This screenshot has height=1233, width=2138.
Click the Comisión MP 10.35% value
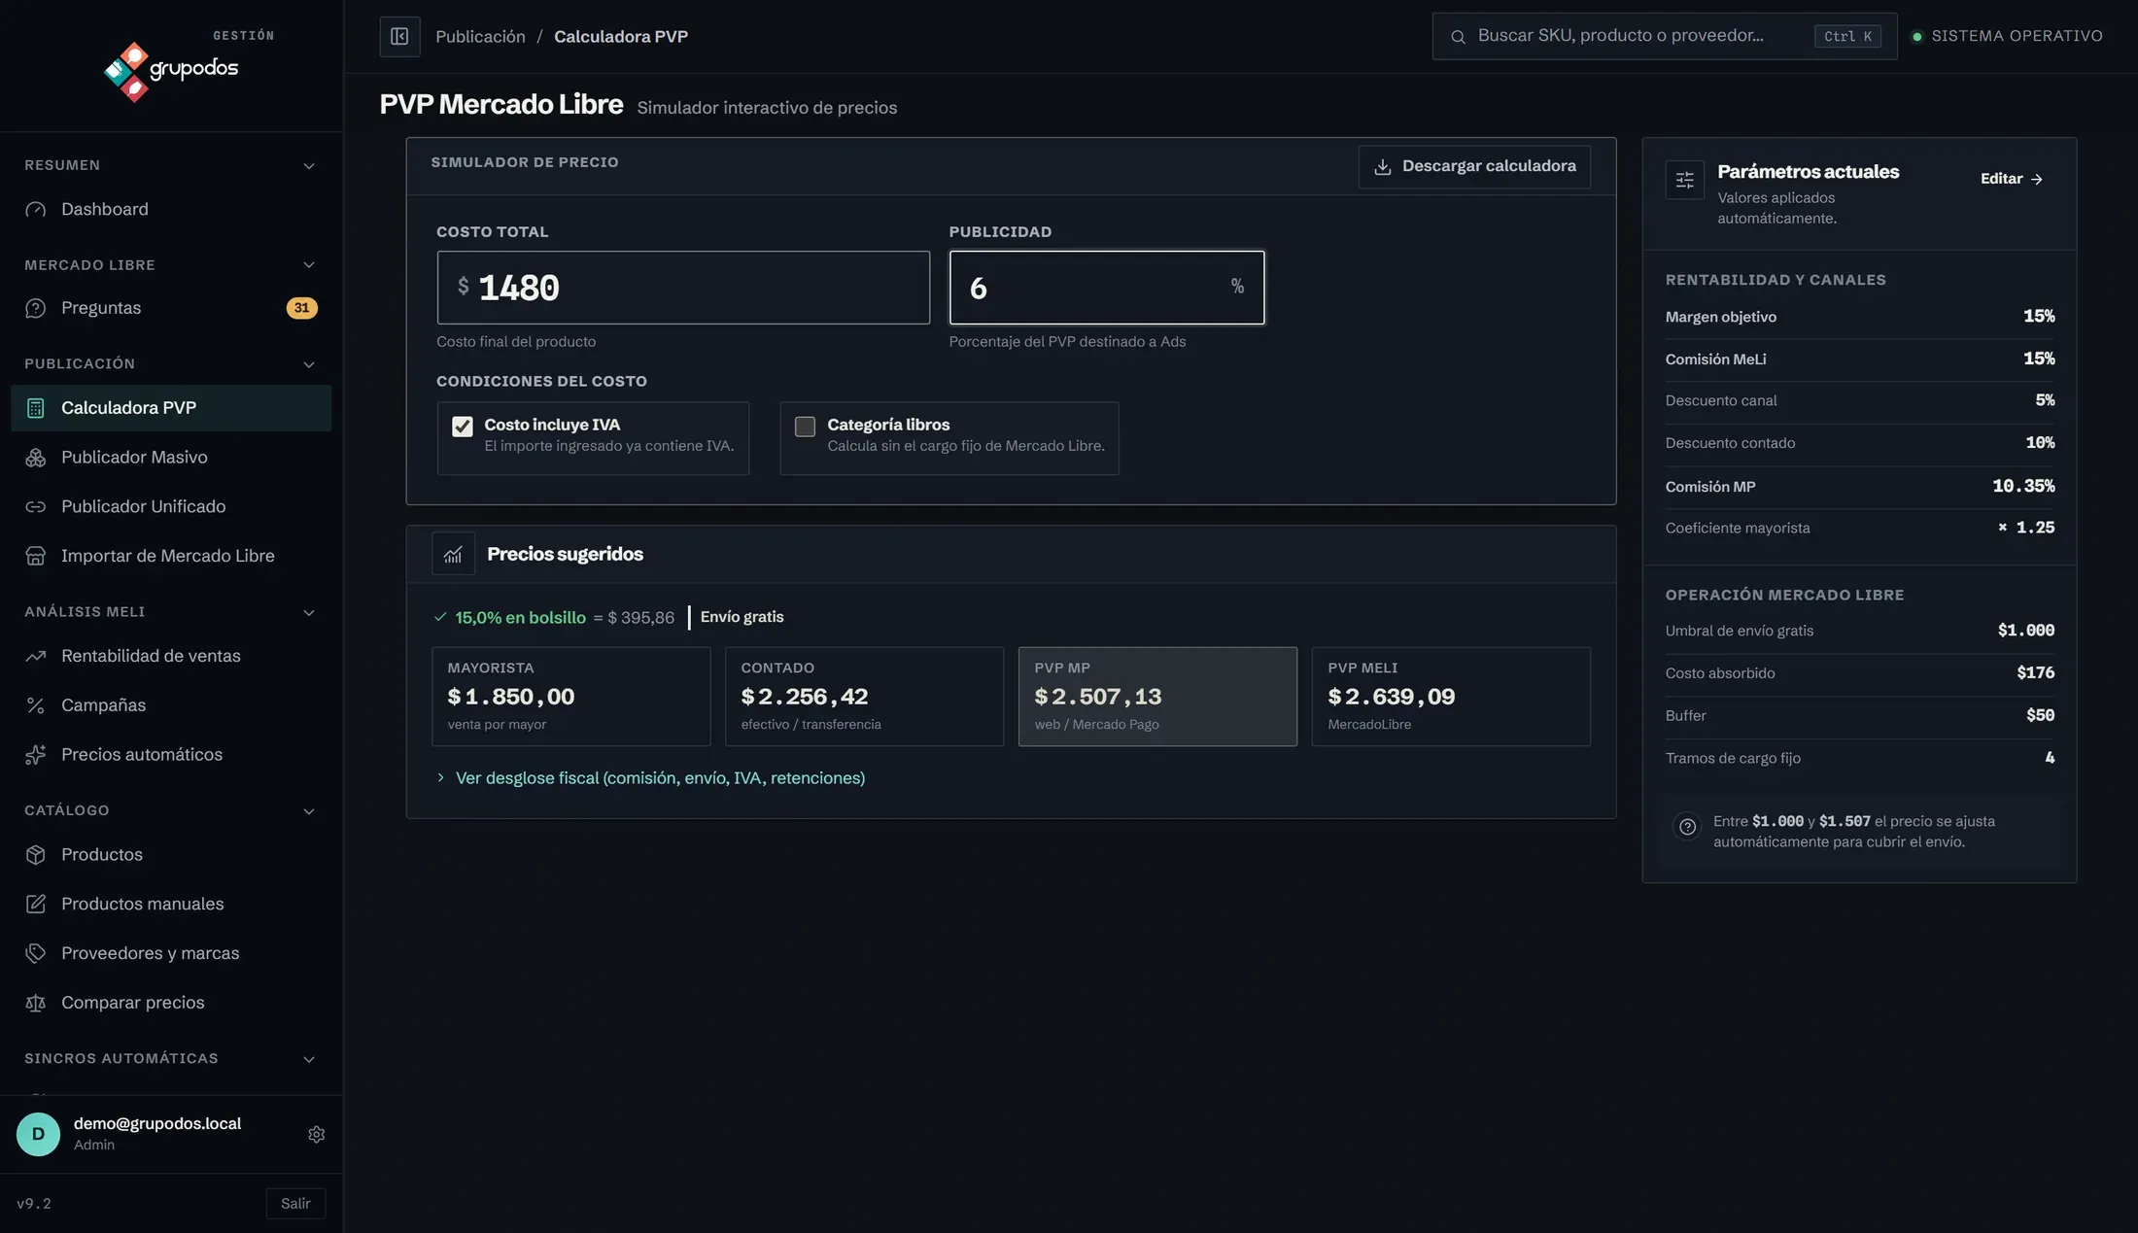coord(2023,486)
